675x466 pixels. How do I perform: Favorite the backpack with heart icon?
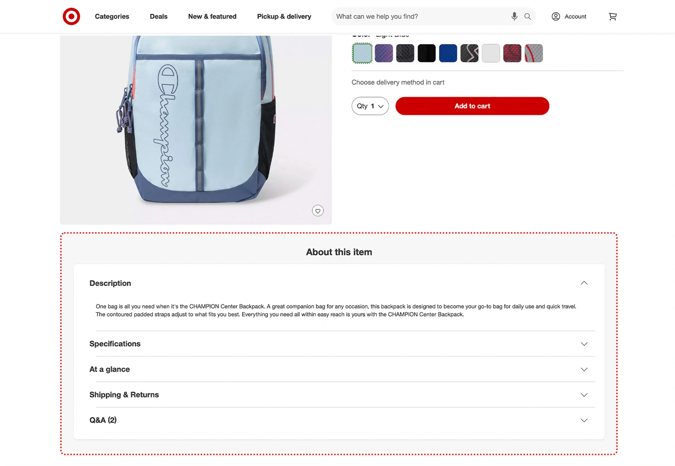tap(318, 211)
